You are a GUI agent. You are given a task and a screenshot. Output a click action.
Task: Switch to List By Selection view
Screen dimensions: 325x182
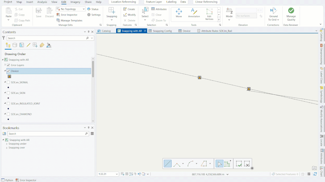pyautogui.click(x=21, y=45)
